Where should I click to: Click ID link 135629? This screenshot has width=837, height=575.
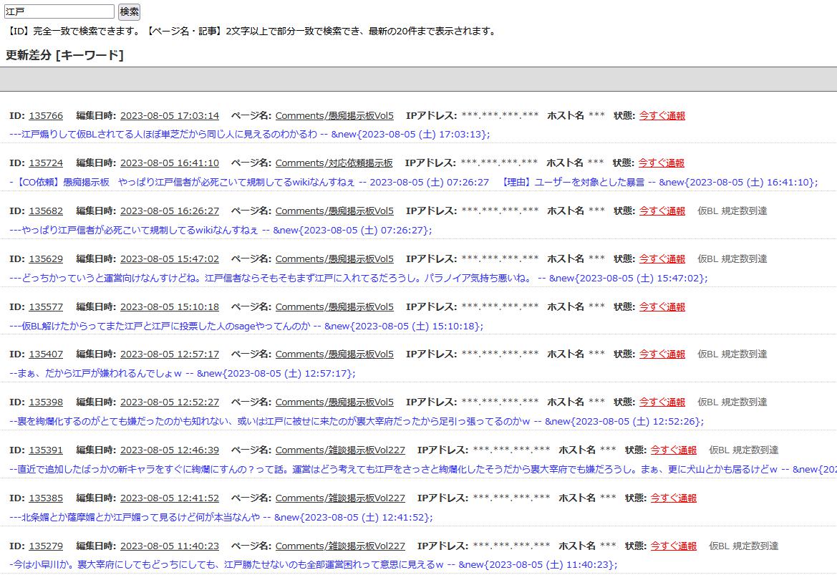click(46, 259)
